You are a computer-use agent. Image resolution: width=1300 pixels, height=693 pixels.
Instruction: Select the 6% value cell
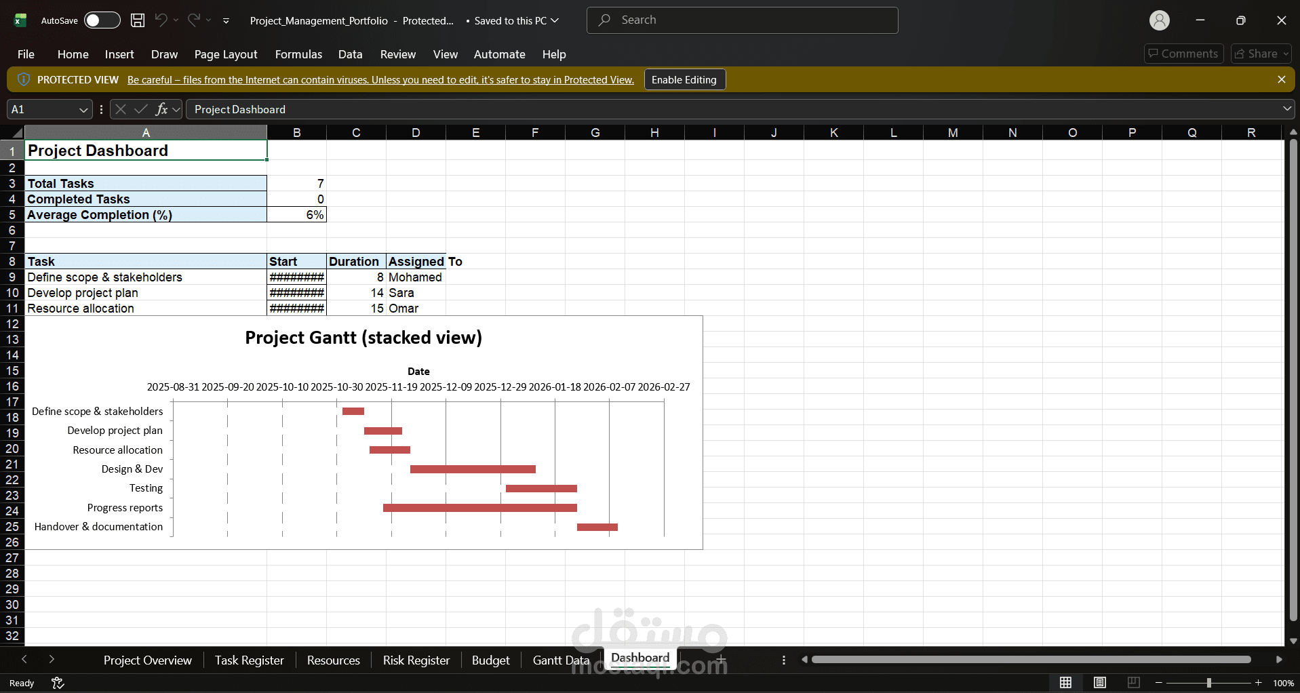click(296, 214)
